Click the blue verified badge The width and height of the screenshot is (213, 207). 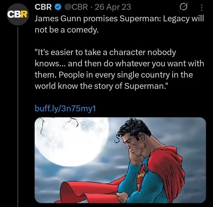coord(58,7)
